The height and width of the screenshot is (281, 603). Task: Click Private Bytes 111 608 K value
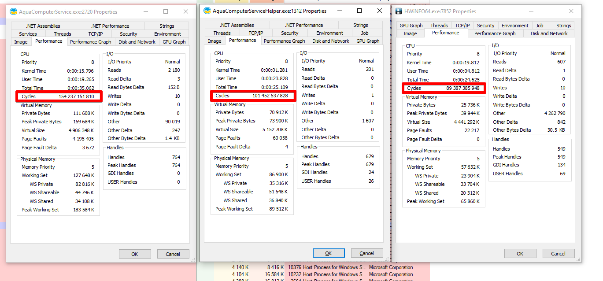point(84,114)
